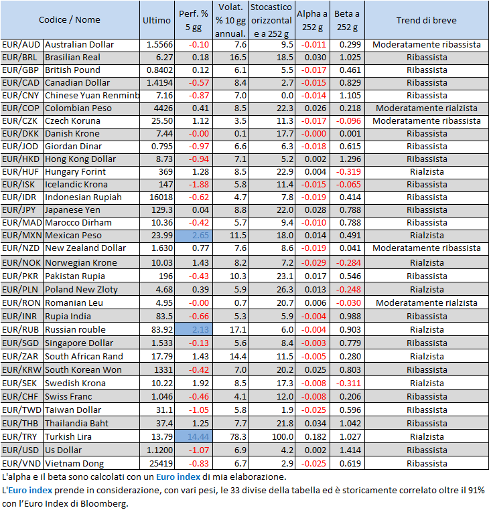Click the EUR/CZK code cell
The height and width of the screenshot is (510, 489).
click(x=22, y=121)
